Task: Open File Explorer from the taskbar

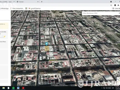Action: click(x=3, y=88)
